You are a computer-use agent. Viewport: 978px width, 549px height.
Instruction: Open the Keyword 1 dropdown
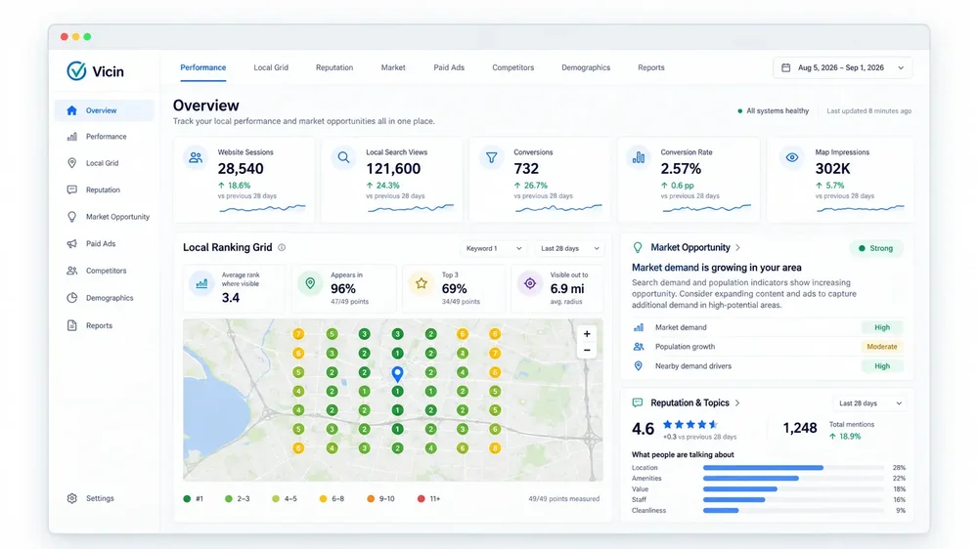point(493,248)
